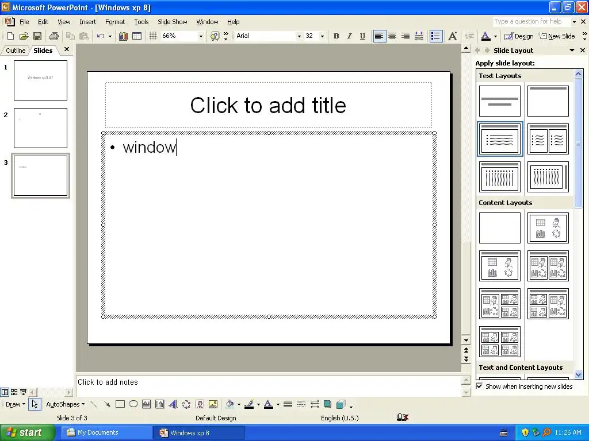The height and width of the screenshot is (441, 589).
Task: Click the Type a question for help box
Action: [531, 21]
